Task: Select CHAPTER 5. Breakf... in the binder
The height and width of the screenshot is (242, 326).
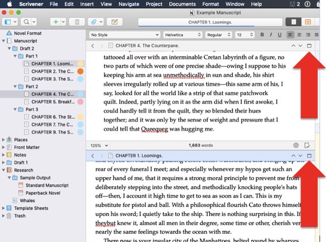Action: [x=53, y=102]
